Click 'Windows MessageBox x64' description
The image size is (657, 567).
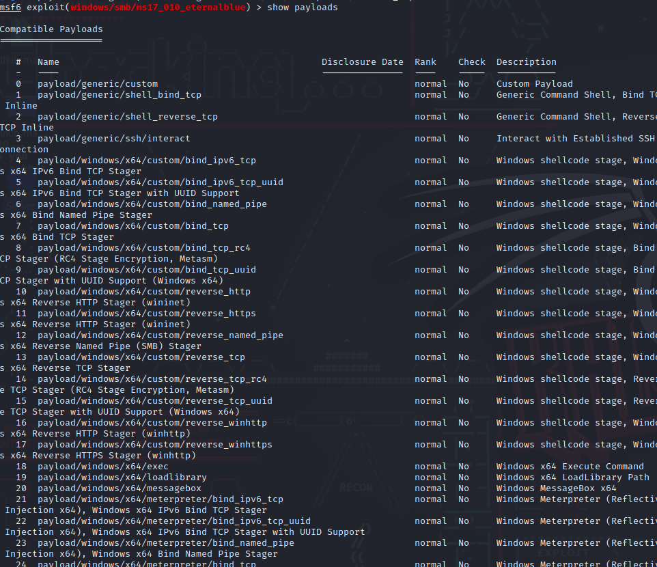tap(557, 488)
